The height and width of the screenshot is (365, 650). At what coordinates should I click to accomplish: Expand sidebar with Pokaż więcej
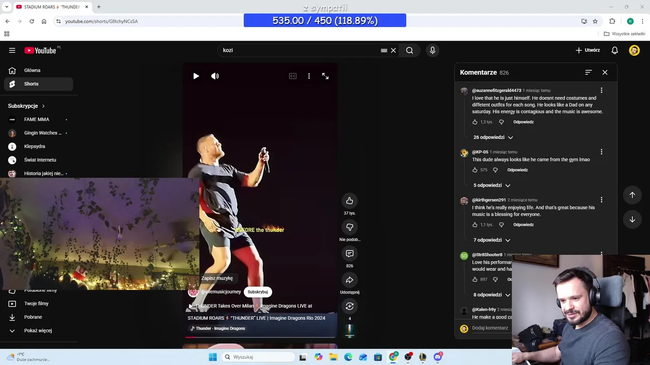(39, 331)
